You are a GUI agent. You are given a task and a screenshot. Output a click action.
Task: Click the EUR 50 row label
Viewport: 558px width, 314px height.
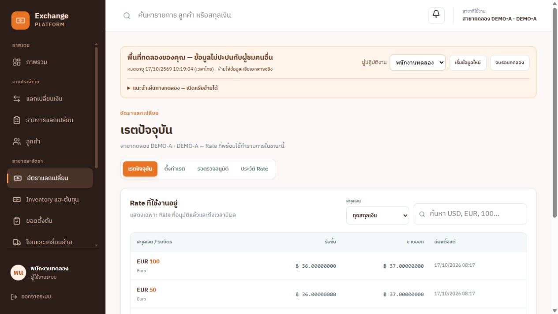(146, 290)
